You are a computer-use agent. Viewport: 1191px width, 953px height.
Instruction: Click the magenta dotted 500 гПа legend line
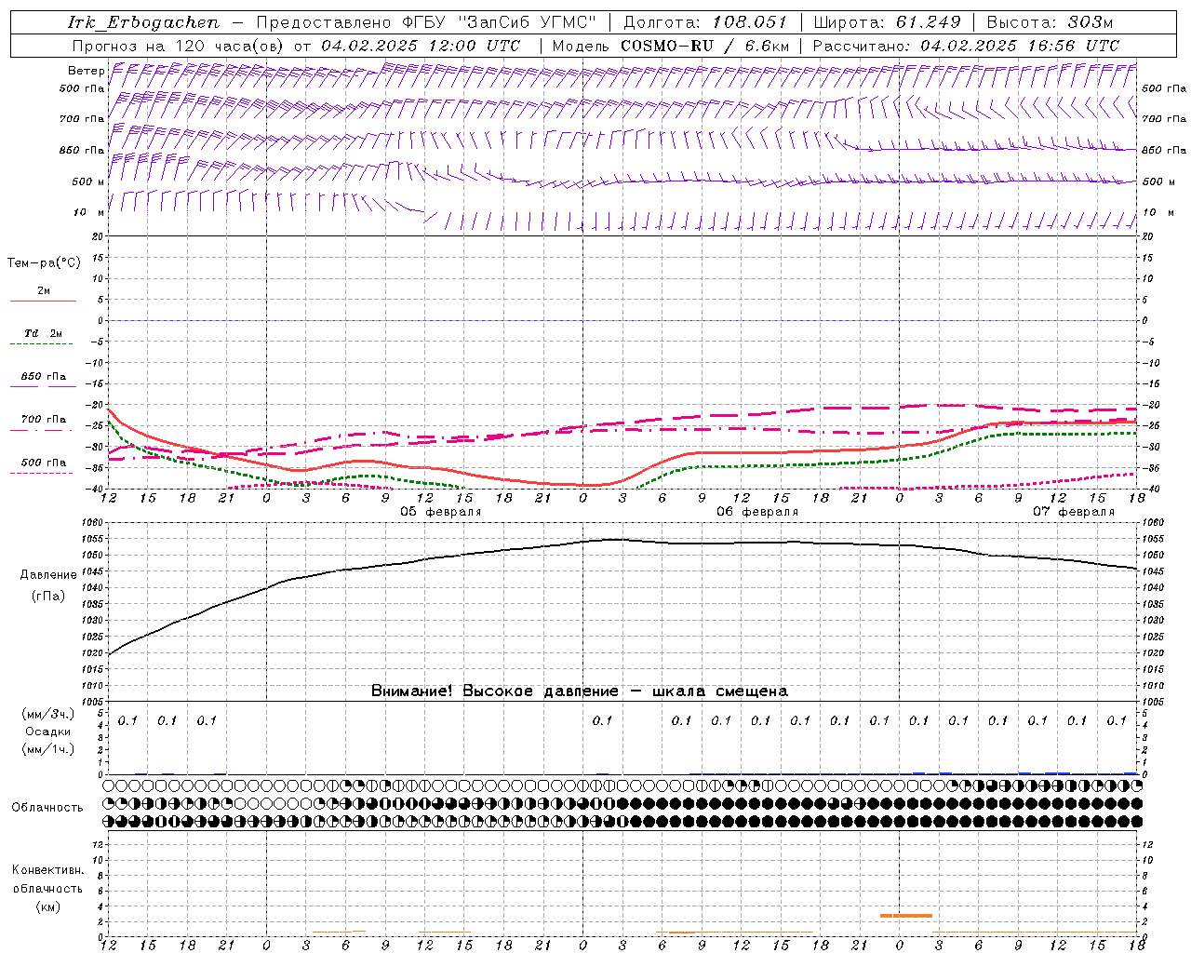(43, 473)
